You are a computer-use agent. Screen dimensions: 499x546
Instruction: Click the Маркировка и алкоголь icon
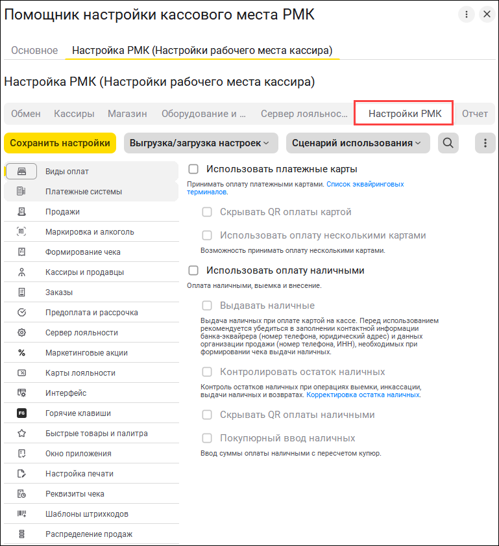pos(21,232)
